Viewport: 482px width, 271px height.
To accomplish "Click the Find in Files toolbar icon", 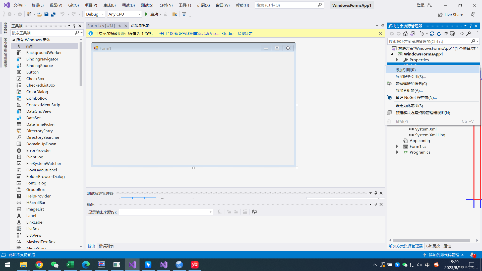I will [x=175, y=14].
